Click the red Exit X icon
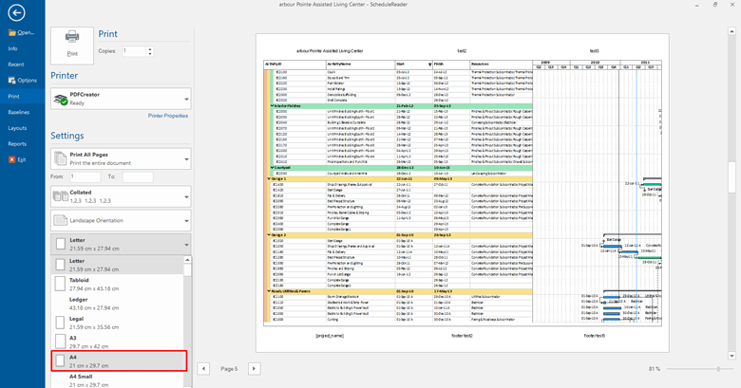This screenshot has height=388, width=741. click(11, 159)
